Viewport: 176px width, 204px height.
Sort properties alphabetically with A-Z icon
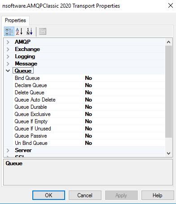(19, 32)
